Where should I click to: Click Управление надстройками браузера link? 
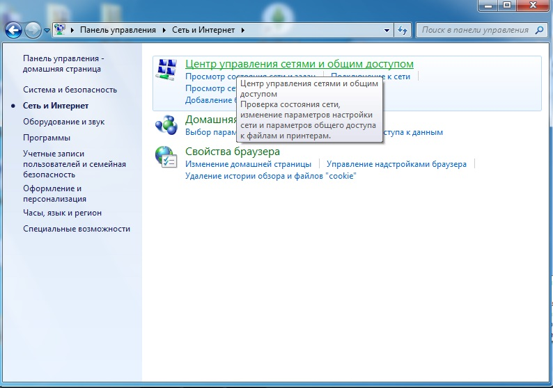point(396,164)
